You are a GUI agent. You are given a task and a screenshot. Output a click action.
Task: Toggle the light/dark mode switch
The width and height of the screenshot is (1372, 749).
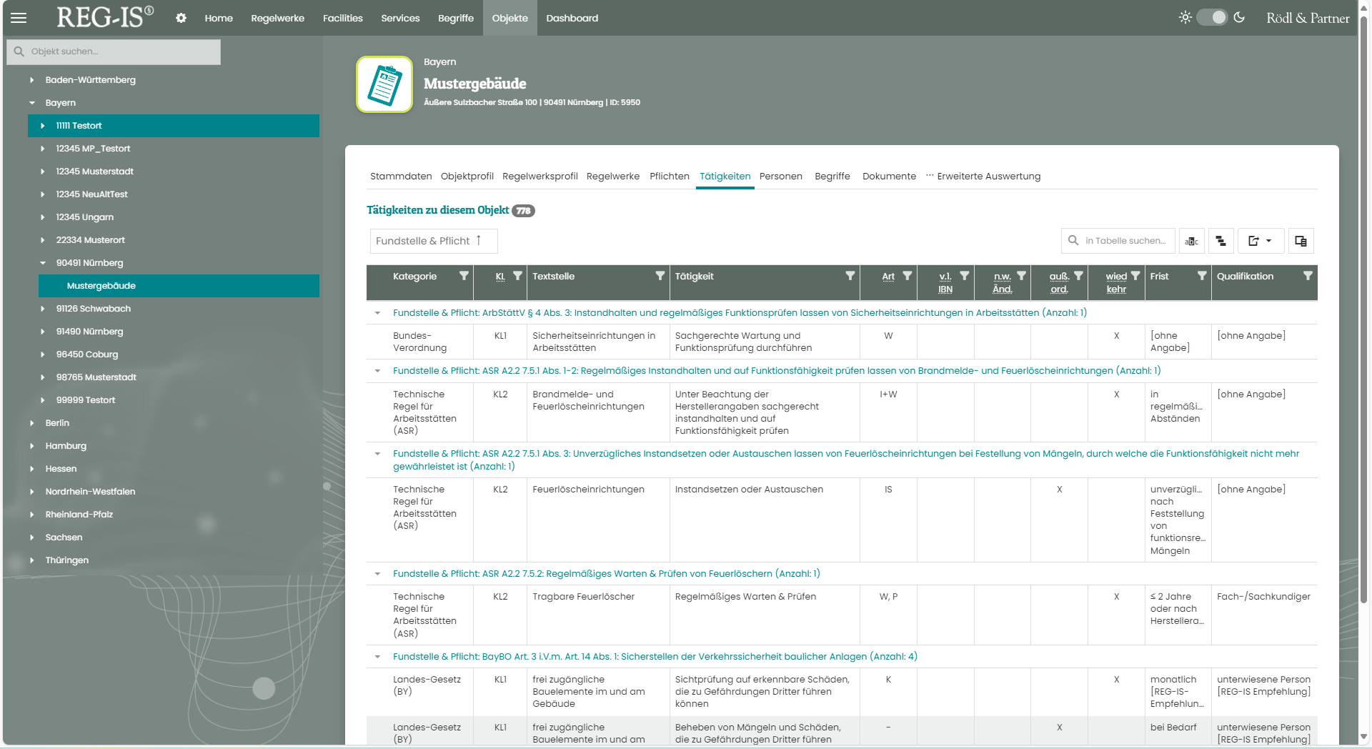click(1212, 17)
